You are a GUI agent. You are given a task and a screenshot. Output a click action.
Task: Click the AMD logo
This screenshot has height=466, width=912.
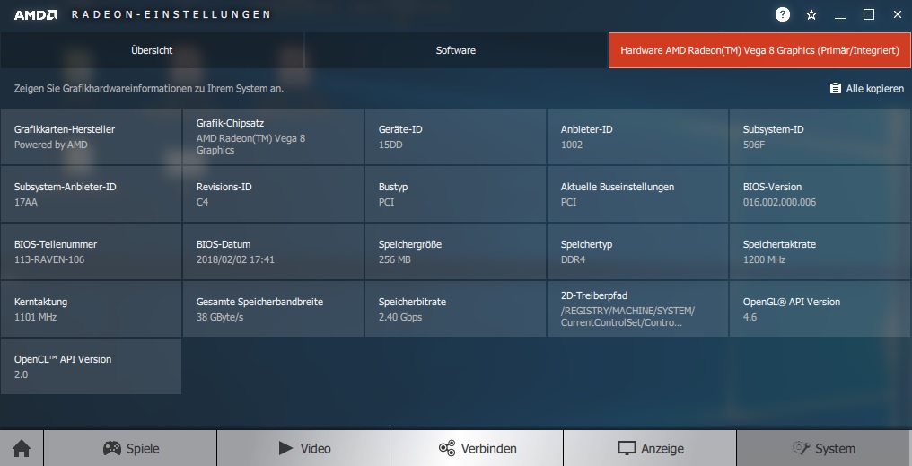coord(36,15)
